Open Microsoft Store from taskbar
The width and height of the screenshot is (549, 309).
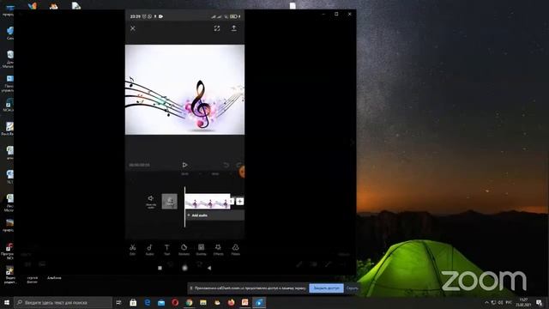pos(133,302)
